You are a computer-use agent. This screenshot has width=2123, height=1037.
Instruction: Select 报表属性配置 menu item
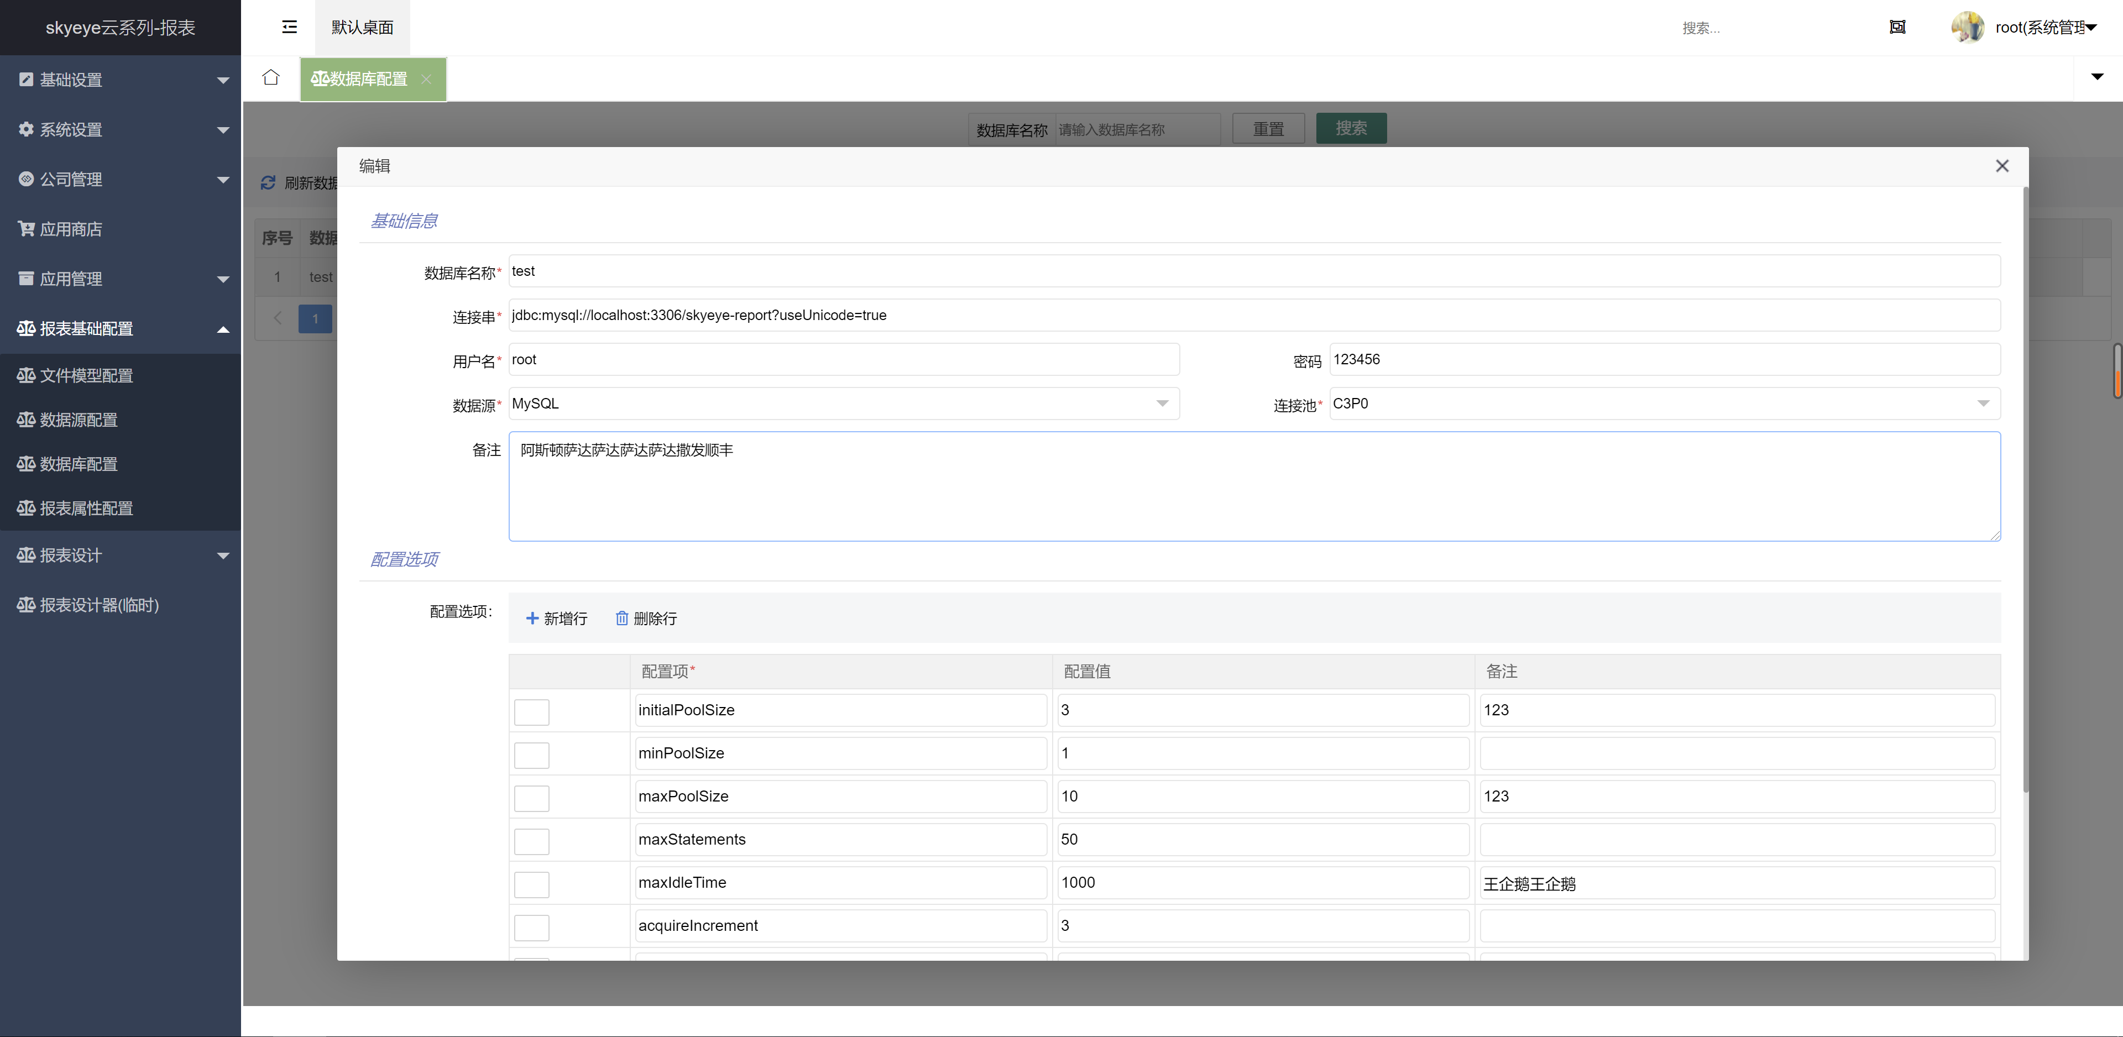click(x=86, y=508)
